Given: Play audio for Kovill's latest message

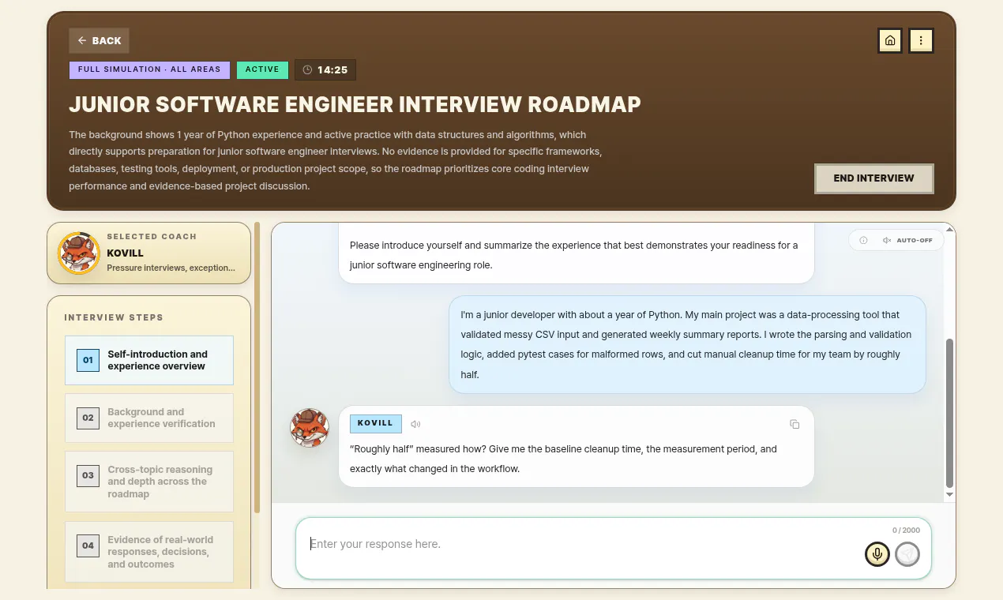Looking at the screenshot, I should pos(415,424).
